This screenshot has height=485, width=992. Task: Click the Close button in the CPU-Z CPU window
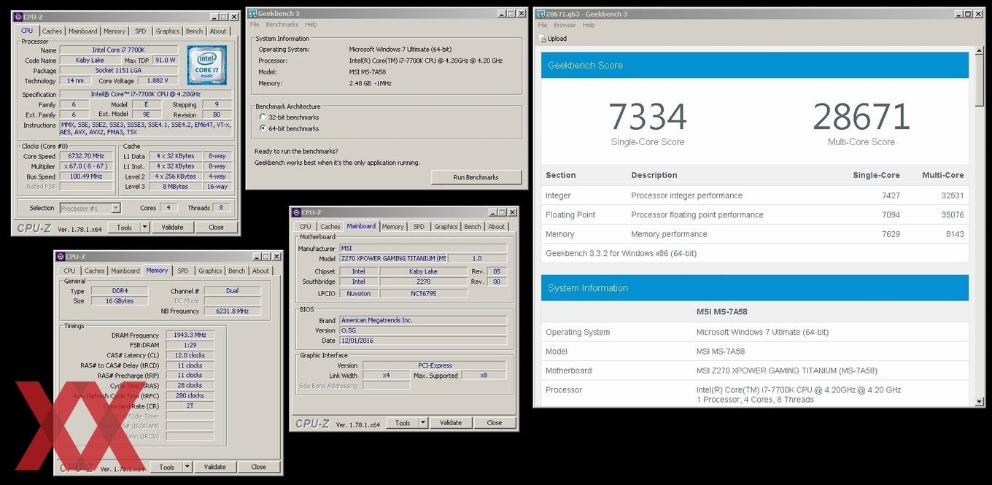[x=216, y=227]
